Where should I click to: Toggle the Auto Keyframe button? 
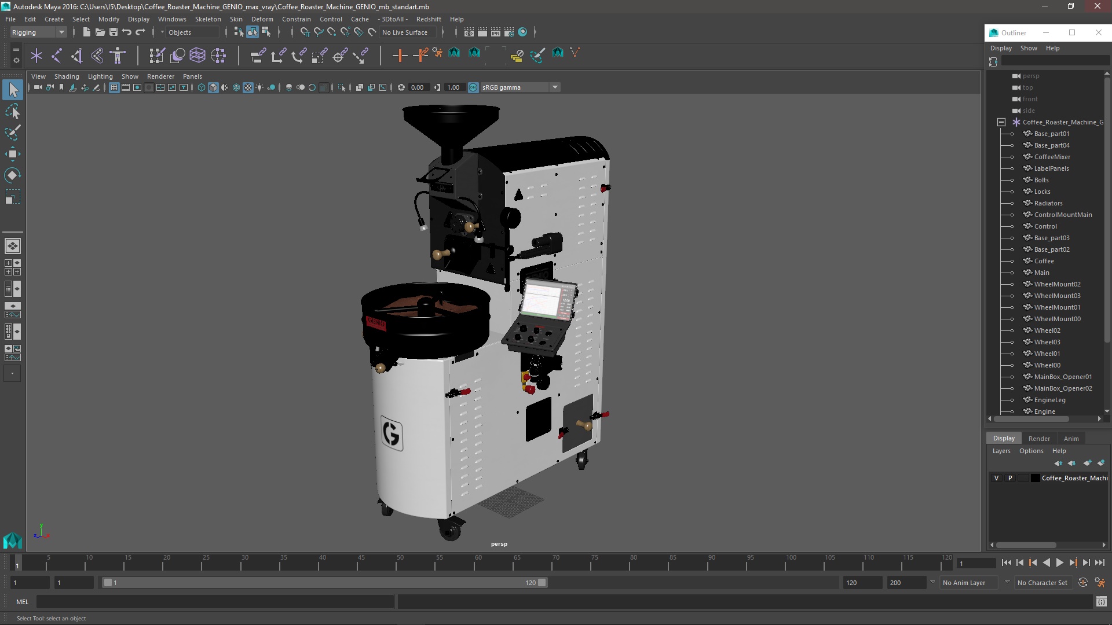pos(1083,583)
